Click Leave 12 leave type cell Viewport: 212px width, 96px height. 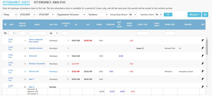coord(140,48)
